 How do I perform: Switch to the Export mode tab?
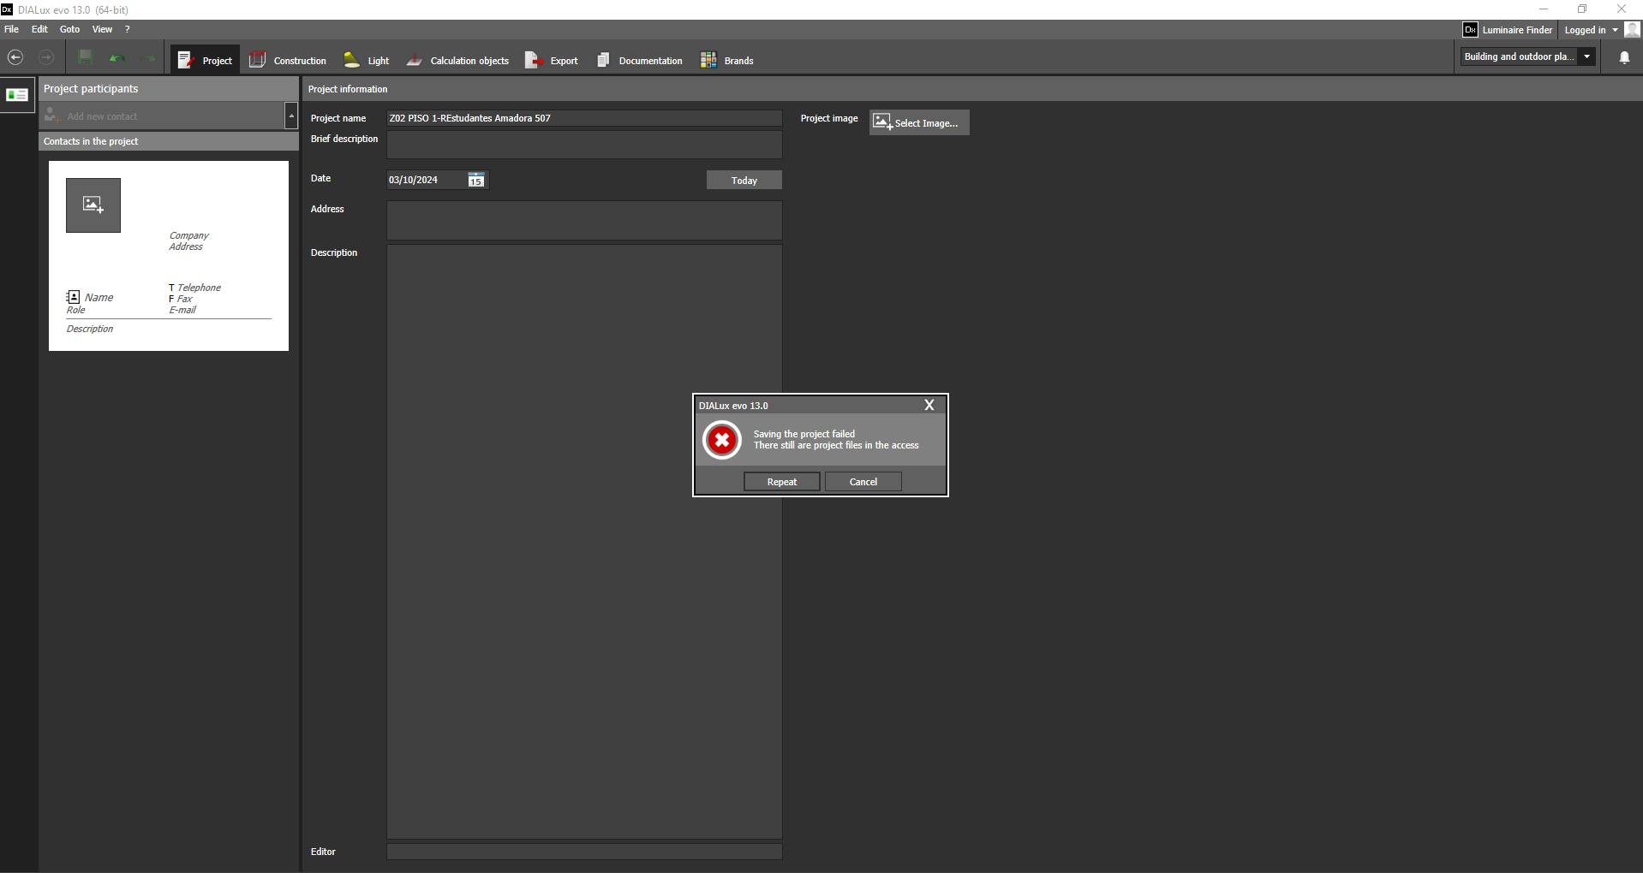(552, 60)
